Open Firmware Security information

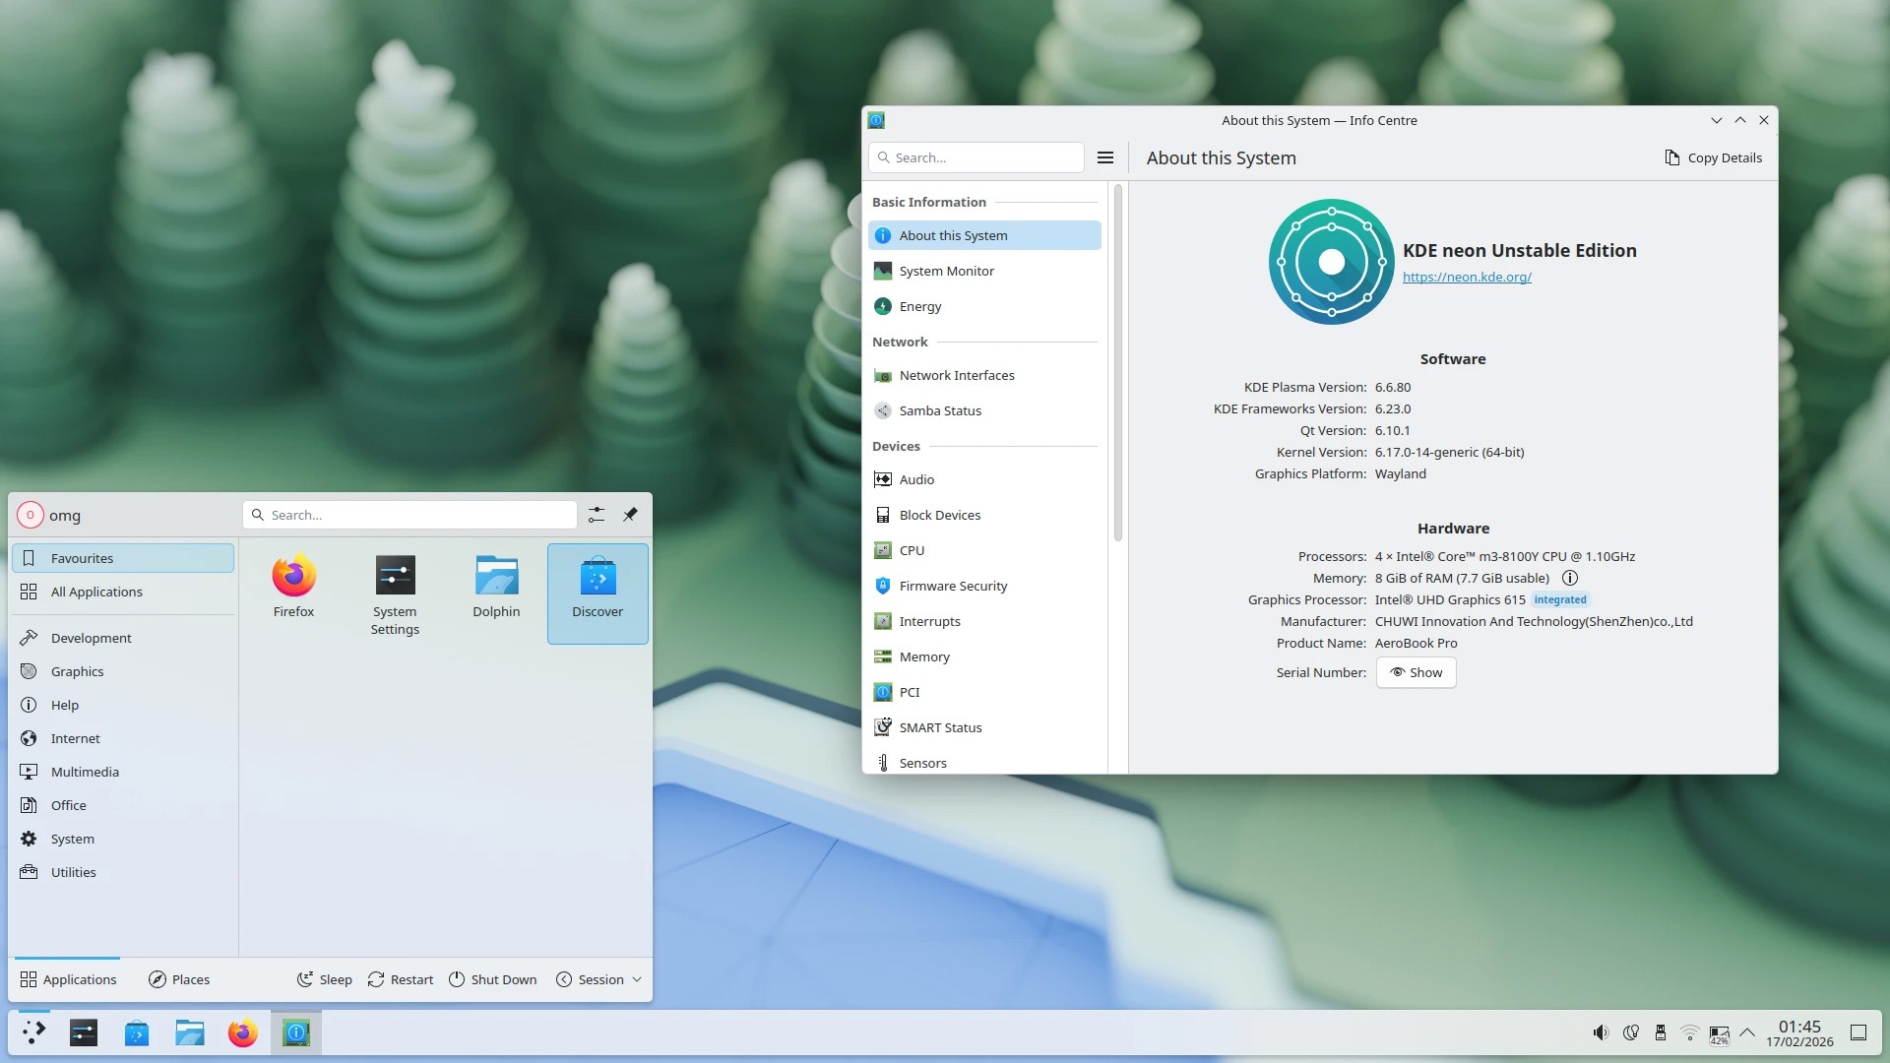pos(952,586)
